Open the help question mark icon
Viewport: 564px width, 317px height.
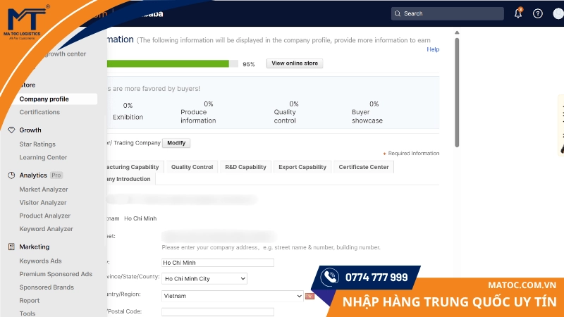tap(538, 13)
